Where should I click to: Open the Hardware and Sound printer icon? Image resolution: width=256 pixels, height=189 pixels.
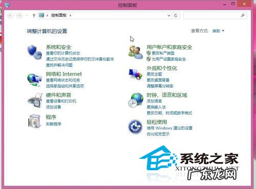(x=35, y=101)
